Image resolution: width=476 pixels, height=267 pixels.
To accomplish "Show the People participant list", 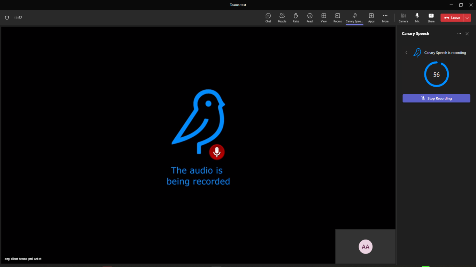I will pyautogui.click(x=282, y=18).
